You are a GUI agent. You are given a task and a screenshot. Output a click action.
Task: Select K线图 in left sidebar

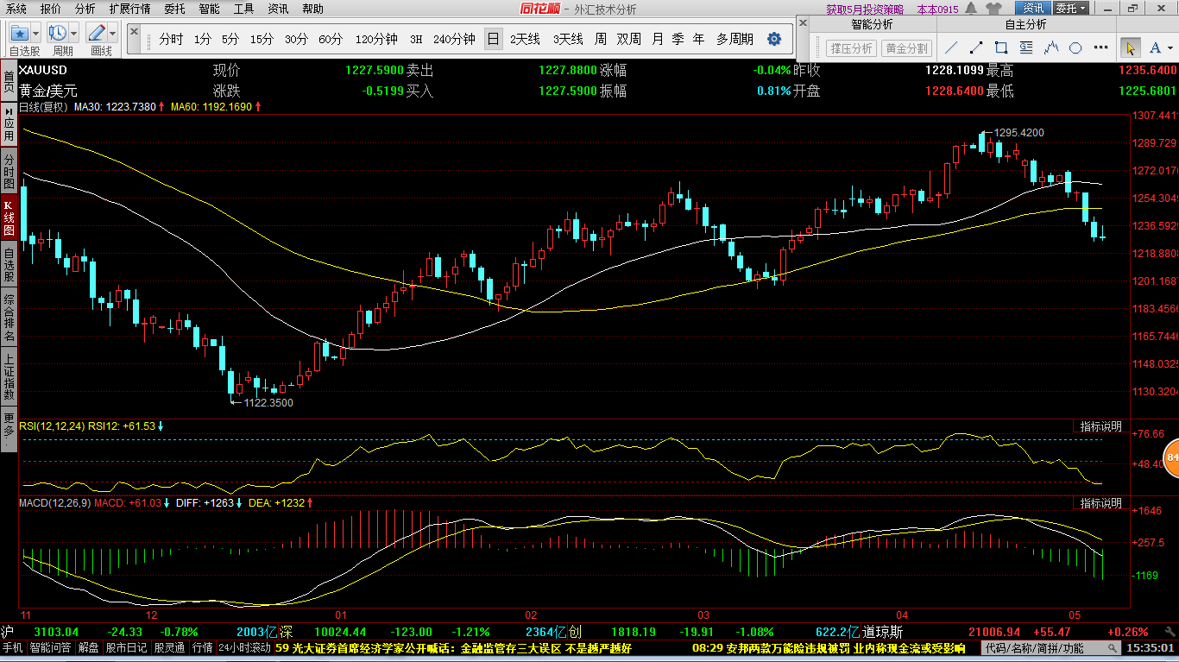coord(9,218)
